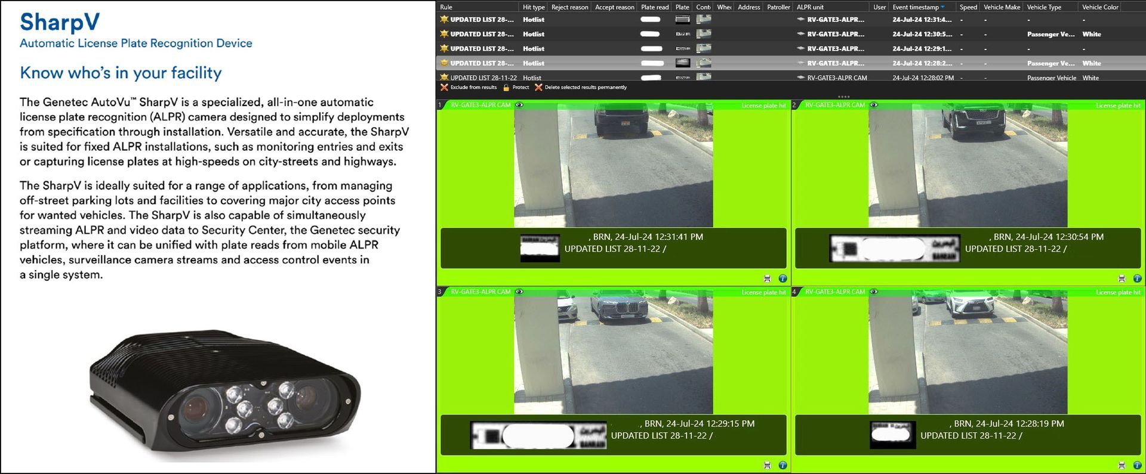
Task: Open plate image thumbnail in 12:31:4 row
Action: [683, 19]
